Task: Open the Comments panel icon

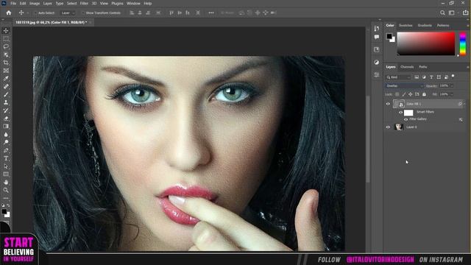Action: (376, 37)
